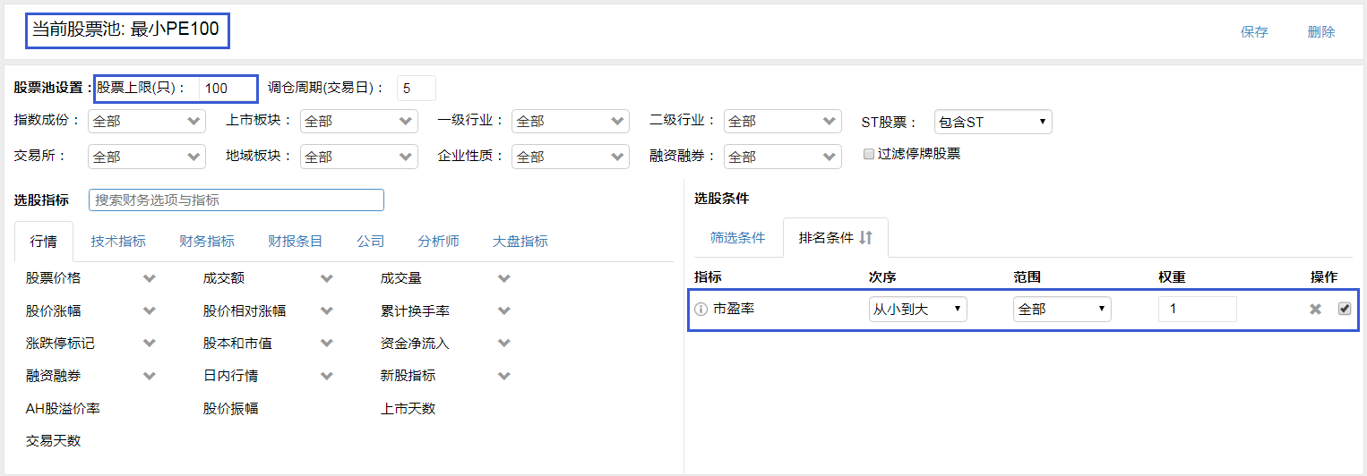Open the 上市板块 dropdown

tap(358, 122)
